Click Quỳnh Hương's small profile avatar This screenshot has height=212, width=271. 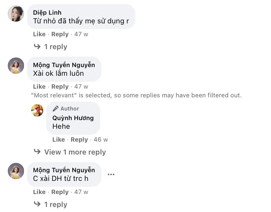[37, 110]
